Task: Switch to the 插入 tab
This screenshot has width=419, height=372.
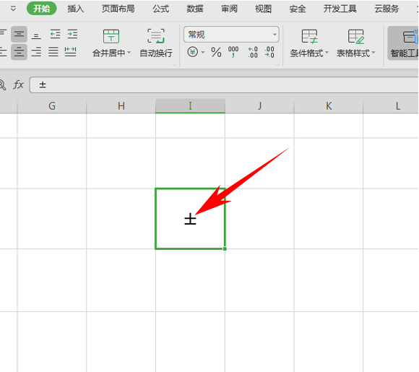Action: [76, 9]
